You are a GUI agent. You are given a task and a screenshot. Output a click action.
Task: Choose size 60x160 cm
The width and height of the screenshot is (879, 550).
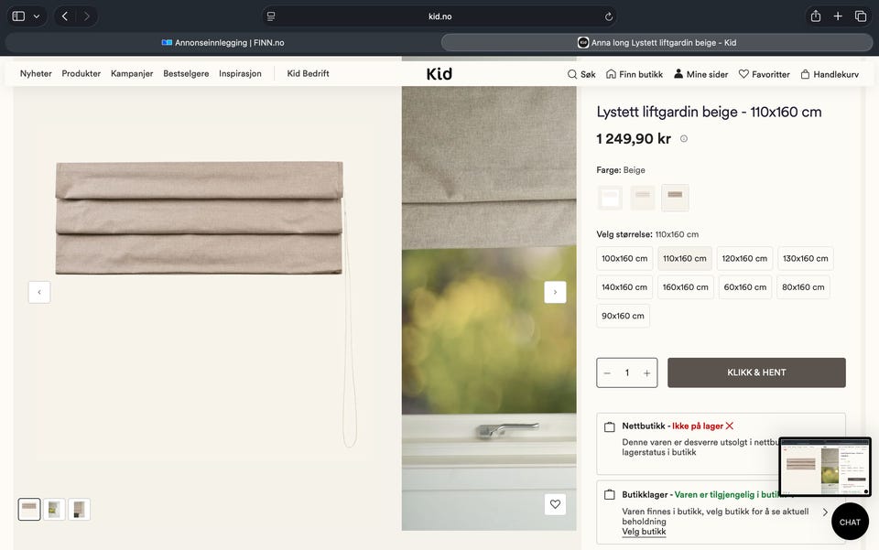tap(745, 286)
